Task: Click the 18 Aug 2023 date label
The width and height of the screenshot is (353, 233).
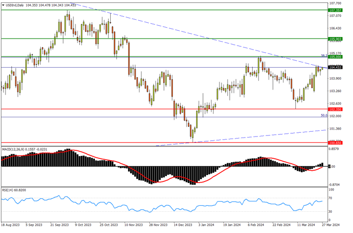Action: [10, 225]
